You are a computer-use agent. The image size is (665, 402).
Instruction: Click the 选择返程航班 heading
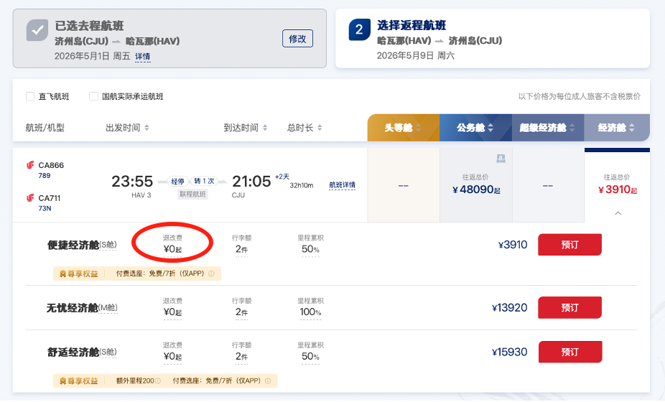(x=411, y=25)
